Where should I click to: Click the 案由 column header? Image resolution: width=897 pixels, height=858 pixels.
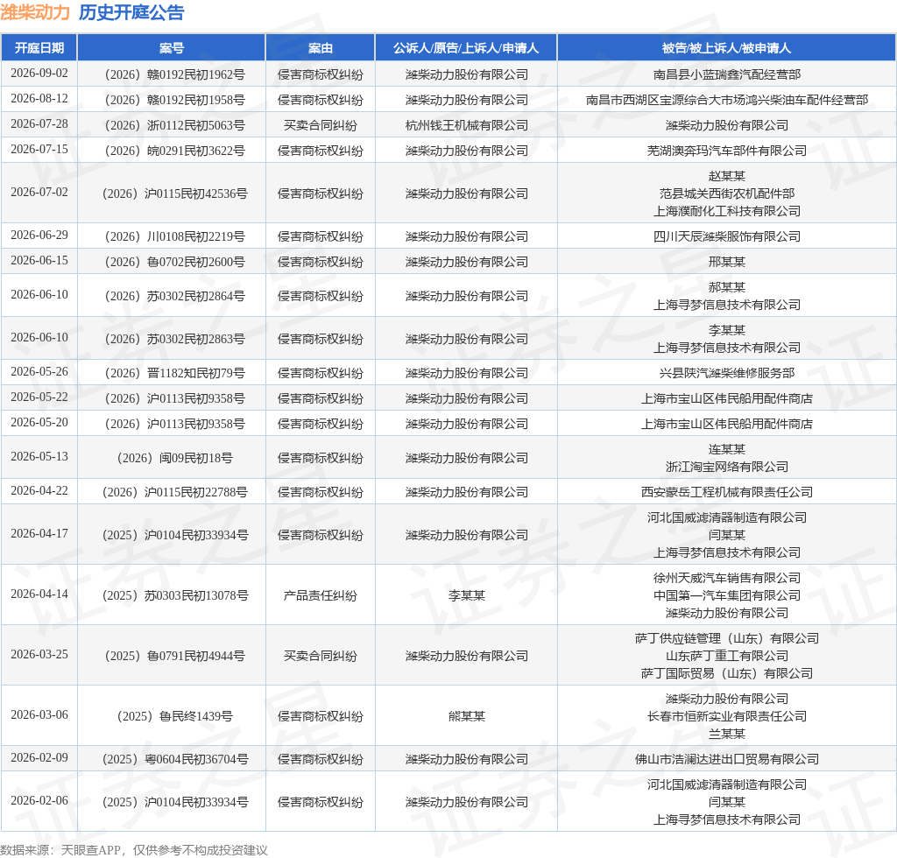click(320, 48)
